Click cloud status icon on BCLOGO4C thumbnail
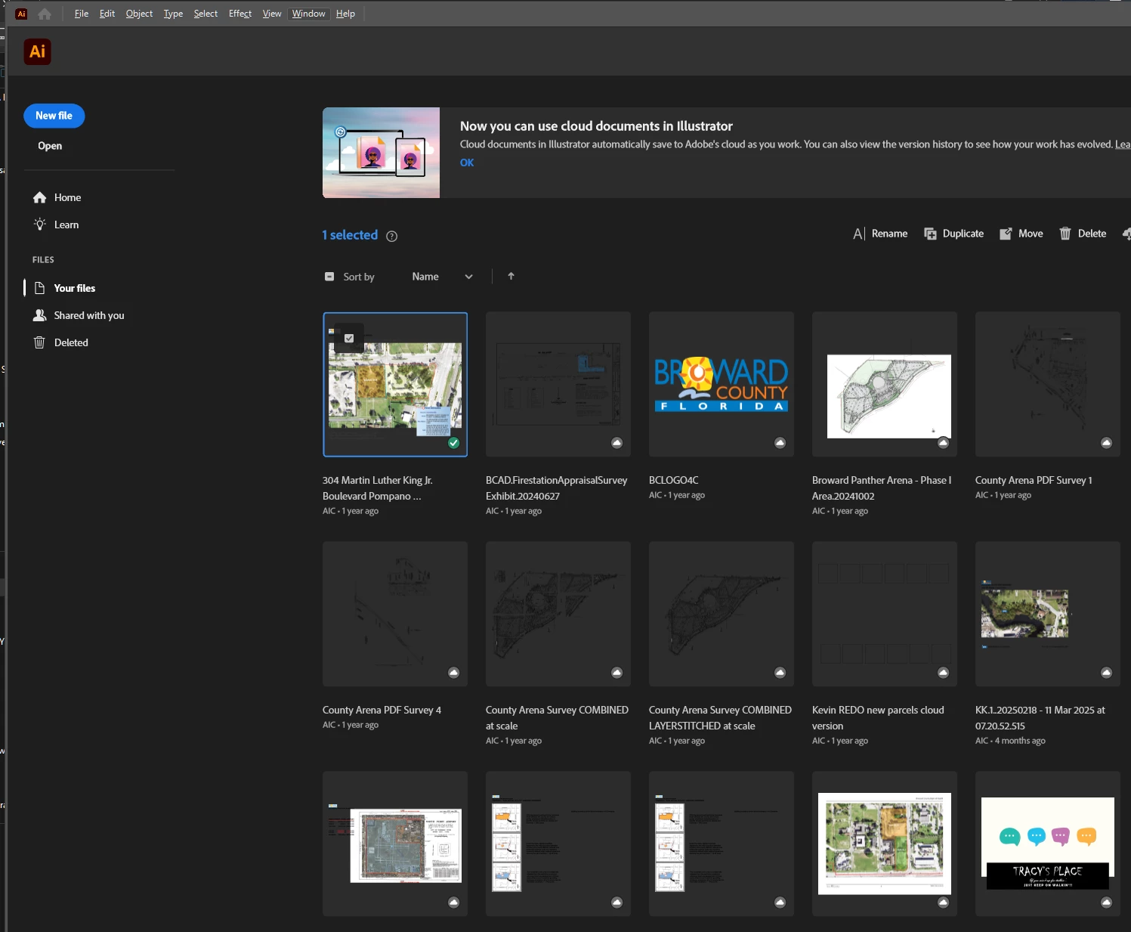This screenshot has height=932, width=1131. pyautogui.click(x=780, y=443)
